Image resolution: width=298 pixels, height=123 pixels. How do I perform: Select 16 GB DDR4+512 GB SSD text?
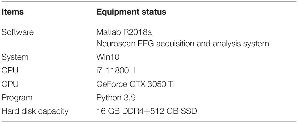(146, 111)
